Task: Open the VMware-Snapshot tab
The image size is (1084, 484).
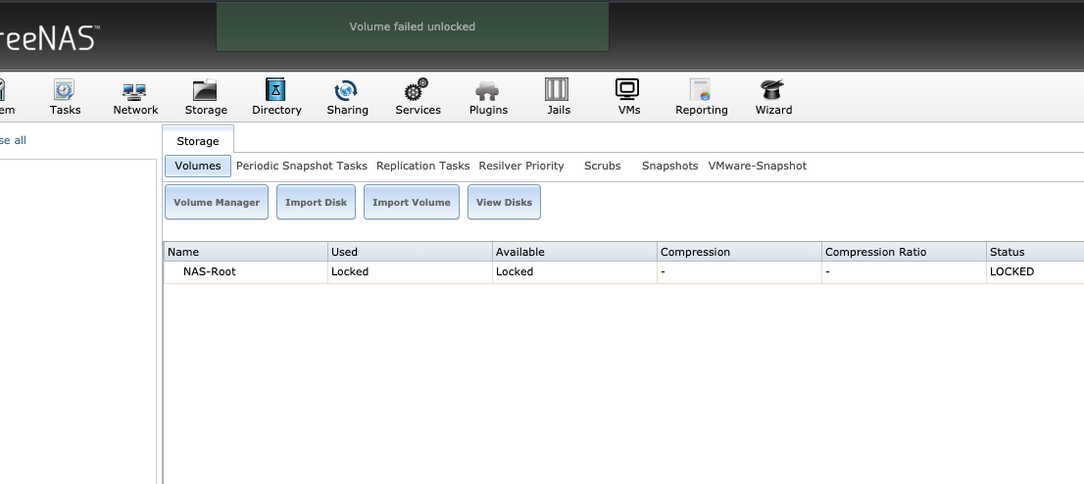Action: pos(757,166)
